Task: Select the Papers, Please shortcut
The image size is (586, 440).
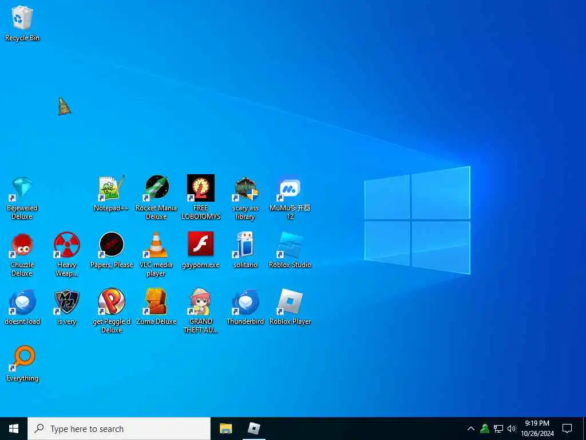Action: pos(112,250)
